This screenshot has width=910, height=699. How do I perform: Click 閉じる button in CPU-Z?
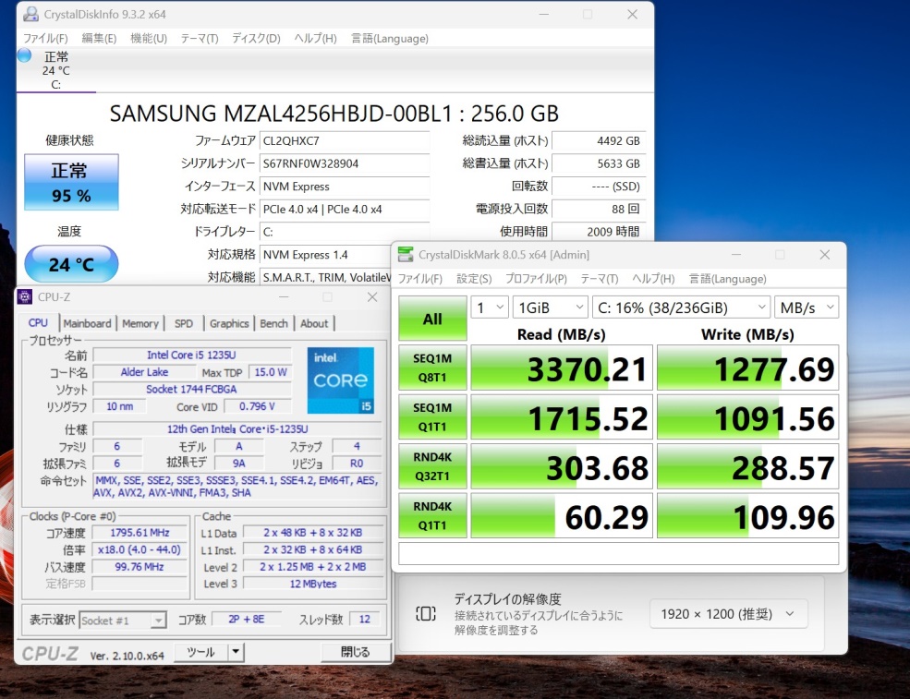point(355,652)
